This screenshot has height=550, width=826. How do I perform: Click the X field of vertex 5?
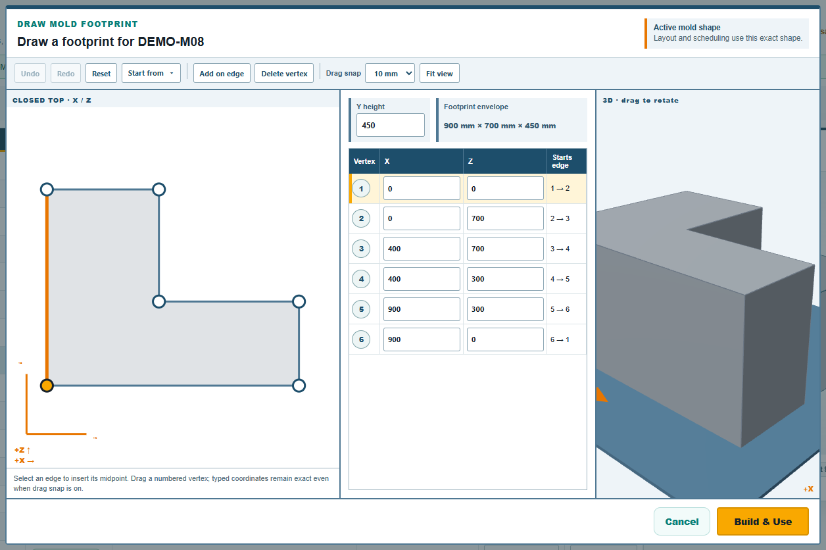pyautogui.click(x=422, y=309)
